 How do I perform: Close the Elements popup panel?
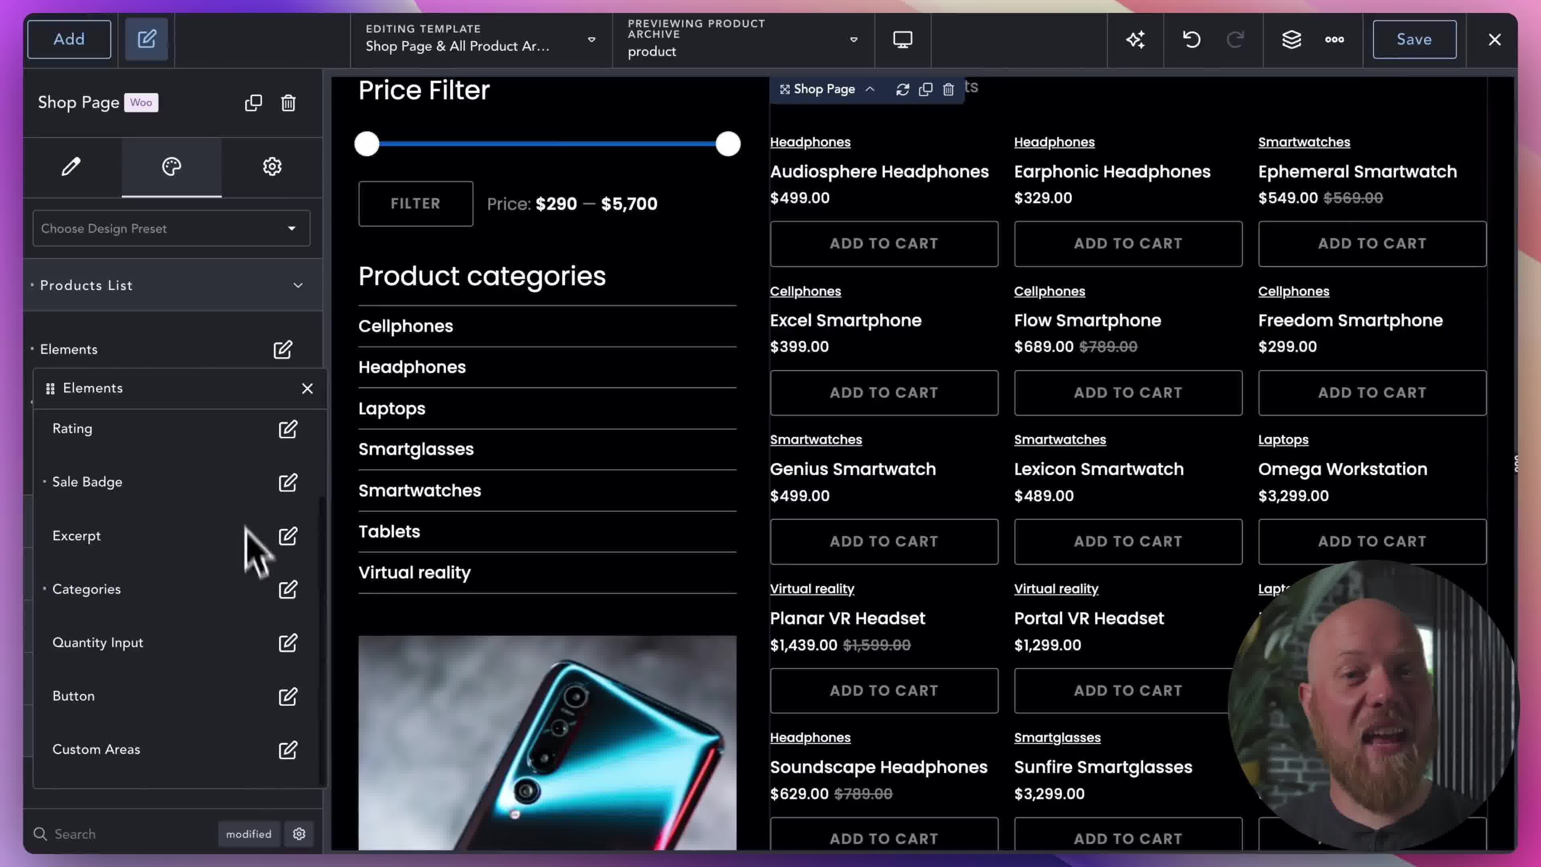307,388
